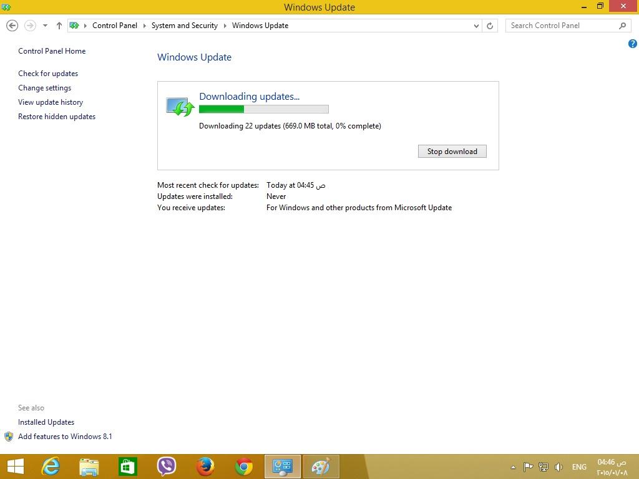Open Restore hidden updates
This screenshot has height=479, width=639.
pos(57,116)
